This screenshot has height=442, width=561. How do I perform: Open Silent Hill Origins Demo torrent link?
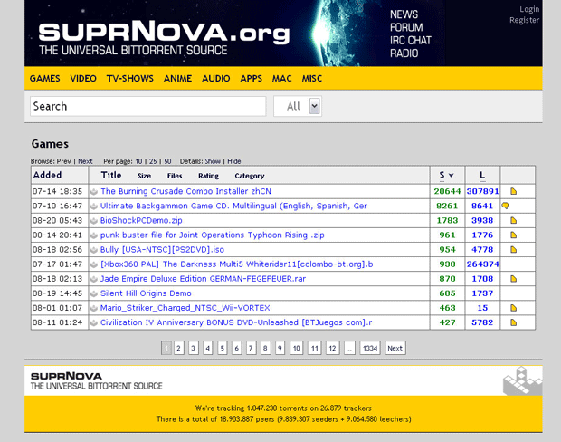[146, 293]
